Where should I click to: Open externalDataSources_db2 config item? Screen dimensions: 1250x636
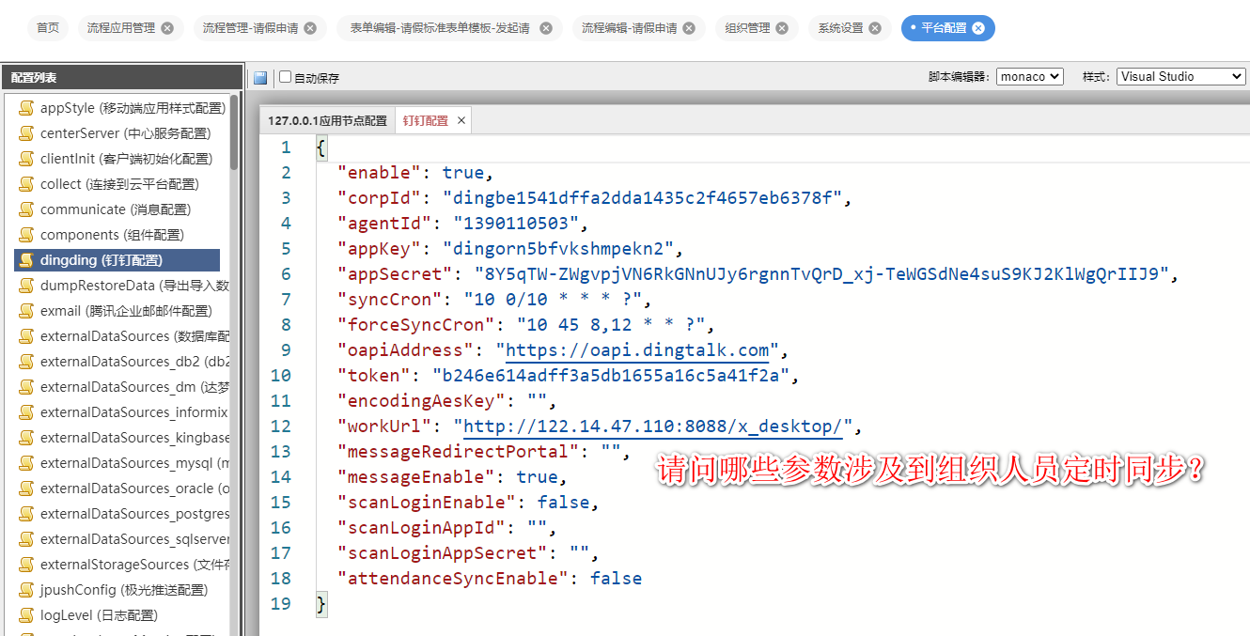tap(134, 362)
